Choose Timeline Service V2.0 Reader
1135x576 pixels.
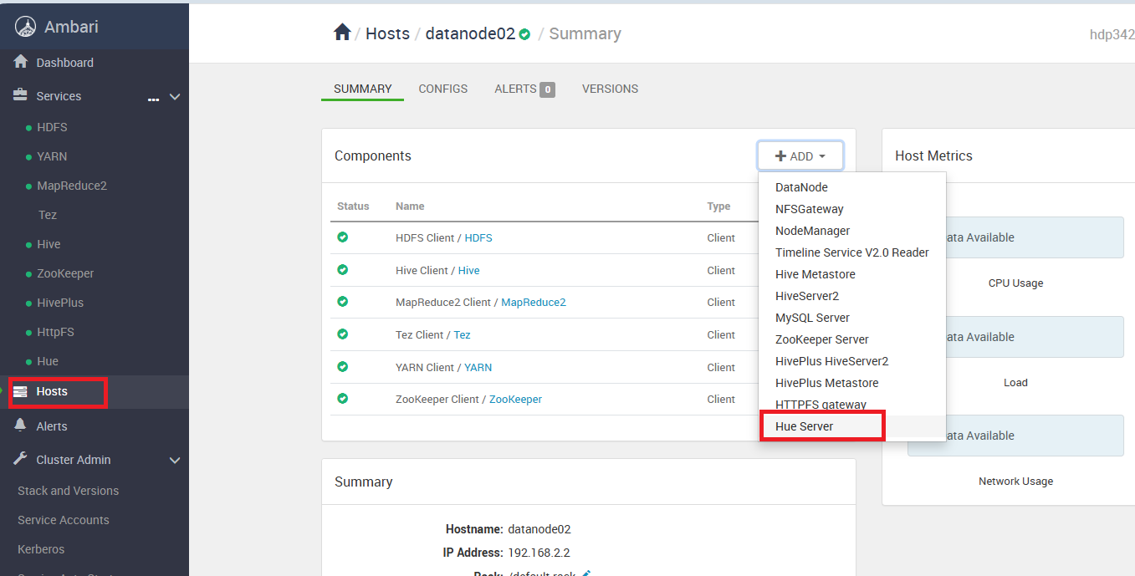[852, 252]
